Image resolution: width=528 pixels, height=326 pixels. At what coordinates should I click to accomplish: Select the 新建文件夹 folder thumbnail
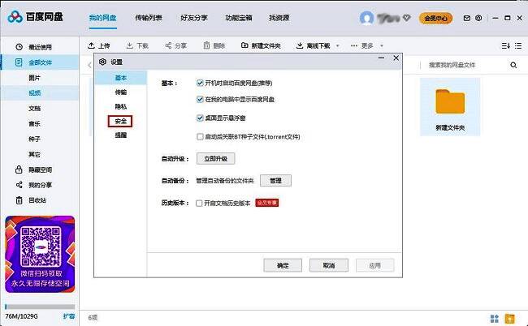450,107
